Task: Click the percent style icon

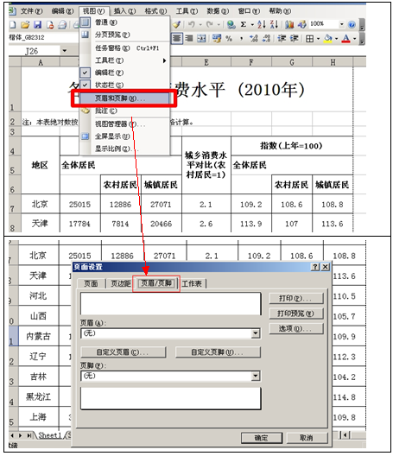Action: pyautogui.click(x=229, y=38)
